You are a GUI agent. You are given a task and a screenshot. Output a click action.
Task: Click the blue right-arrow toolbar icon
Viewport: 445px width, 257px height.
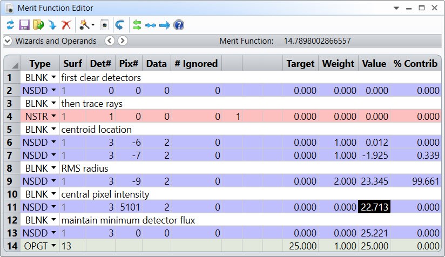(x=165, y=25)
